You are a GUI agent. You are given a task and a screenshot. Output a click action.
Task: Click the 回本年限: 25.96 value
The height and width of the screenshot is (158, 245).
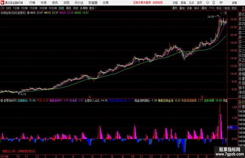click(213, 101)
